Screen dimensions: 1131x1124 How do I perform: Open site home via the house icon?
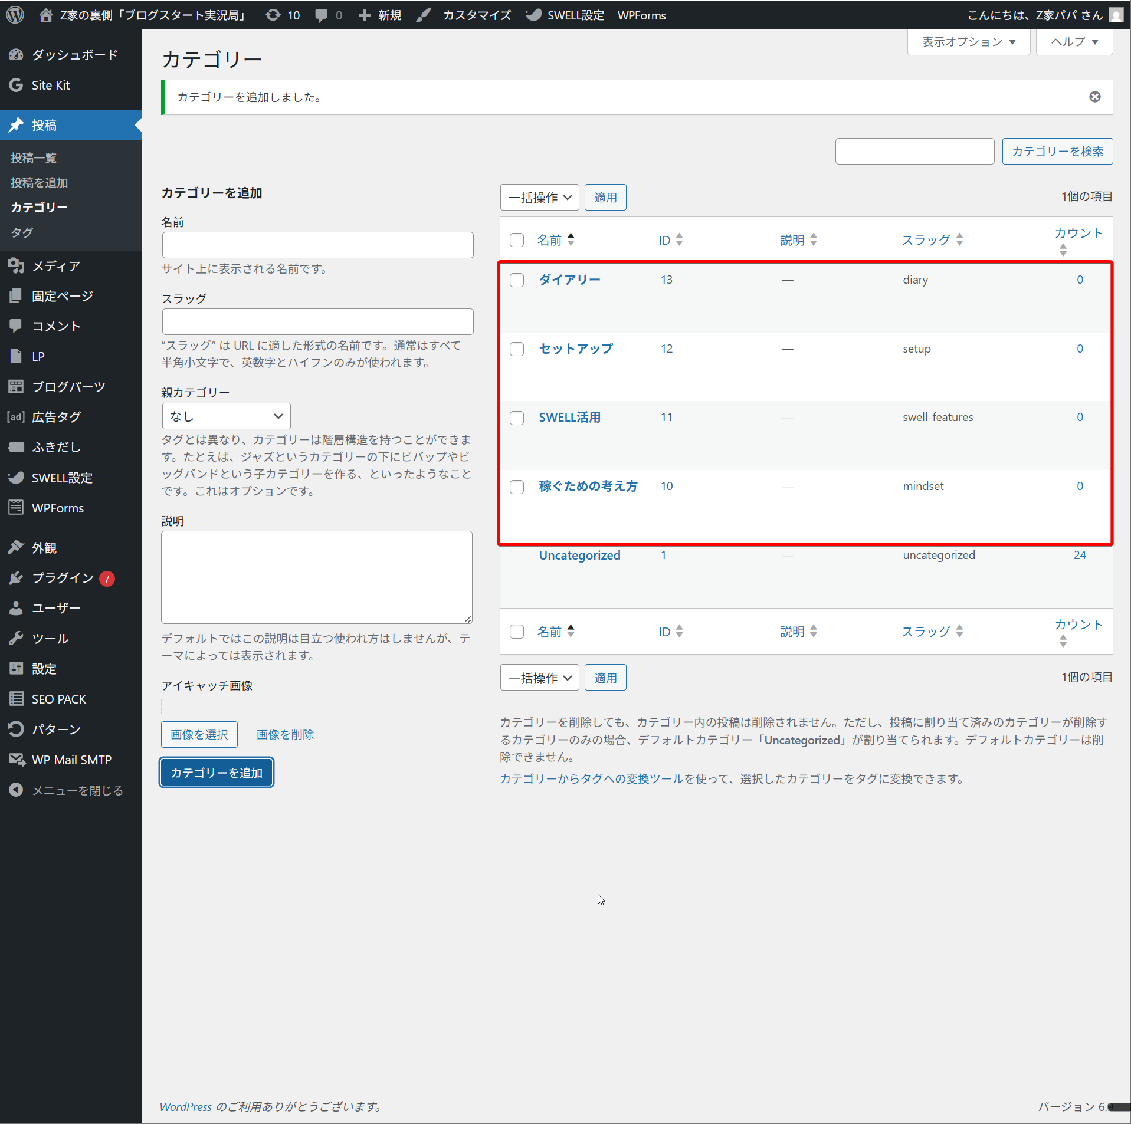[x=45, y=15]
